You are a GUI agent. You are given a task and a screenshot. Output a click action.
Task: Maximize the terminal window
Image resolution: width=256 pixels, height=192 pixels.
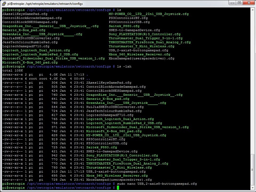tap(239, 3)
